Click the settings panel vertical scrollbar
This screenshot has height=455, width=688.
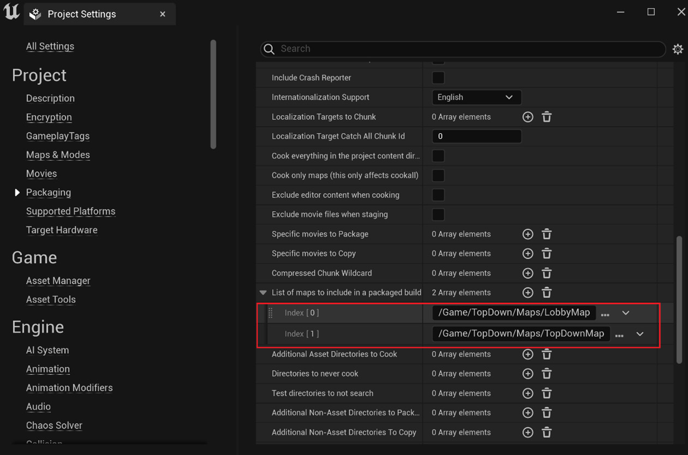click(x=679, y=300)
